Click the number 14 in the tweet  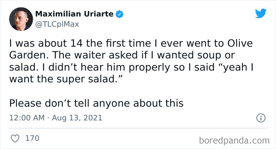pyautogui.click(x=76, y=43)
